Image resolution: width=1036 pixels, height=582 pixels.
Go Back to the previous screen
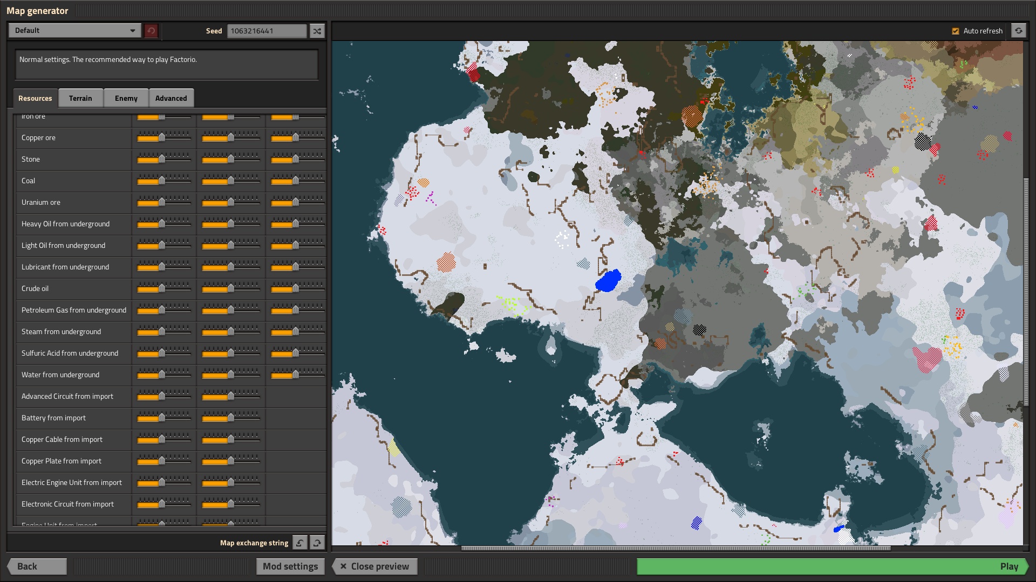coord(37,566)
